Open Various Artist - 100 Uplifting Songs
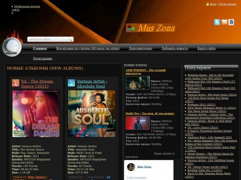 tap(210, 162)
